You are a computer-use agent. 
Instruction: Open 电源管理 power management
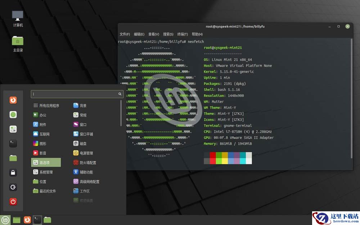click(83, 153)
